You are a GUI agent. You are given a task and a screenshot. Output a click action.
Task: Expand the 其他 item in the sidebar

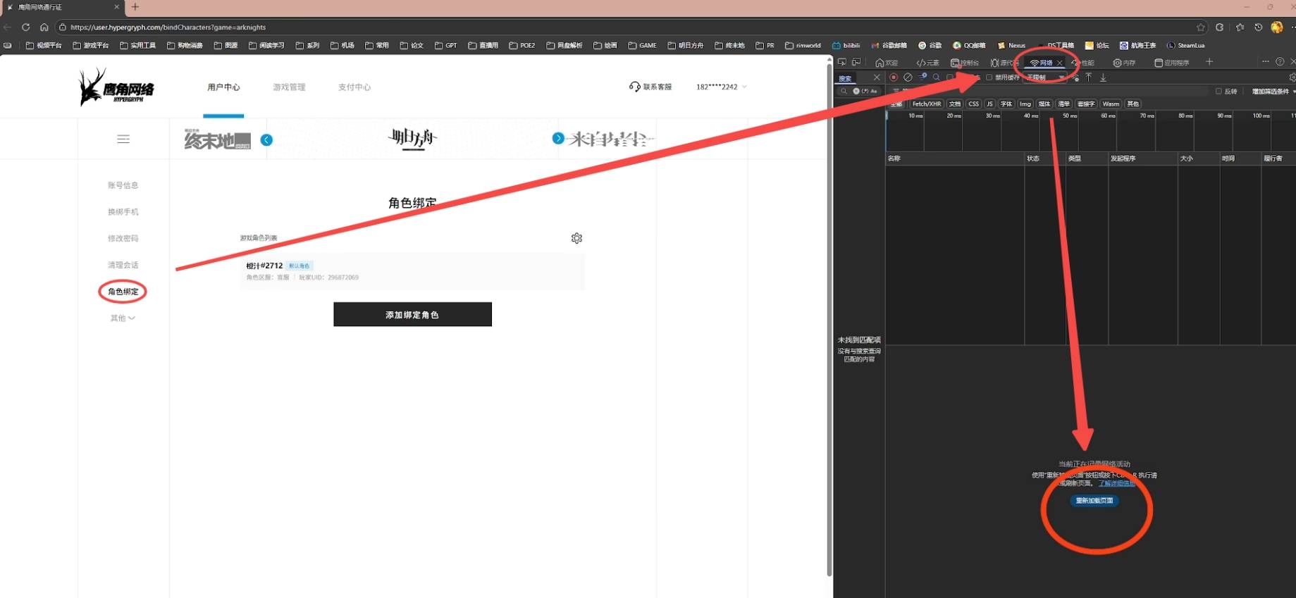pos(123,318)
